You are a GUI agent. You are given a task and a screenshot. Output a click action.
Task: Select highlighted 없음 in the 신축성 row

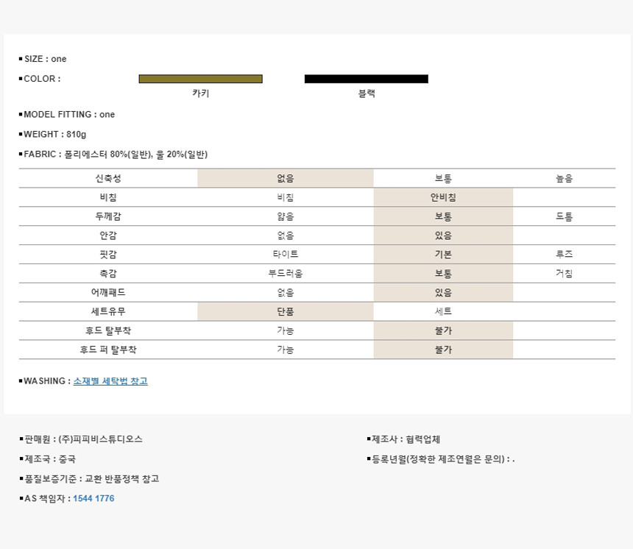point(285,178)
